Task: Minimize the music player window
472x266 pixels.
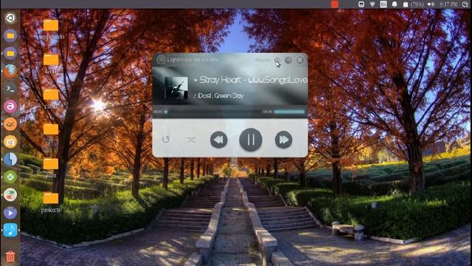Action: pos(288,60)
